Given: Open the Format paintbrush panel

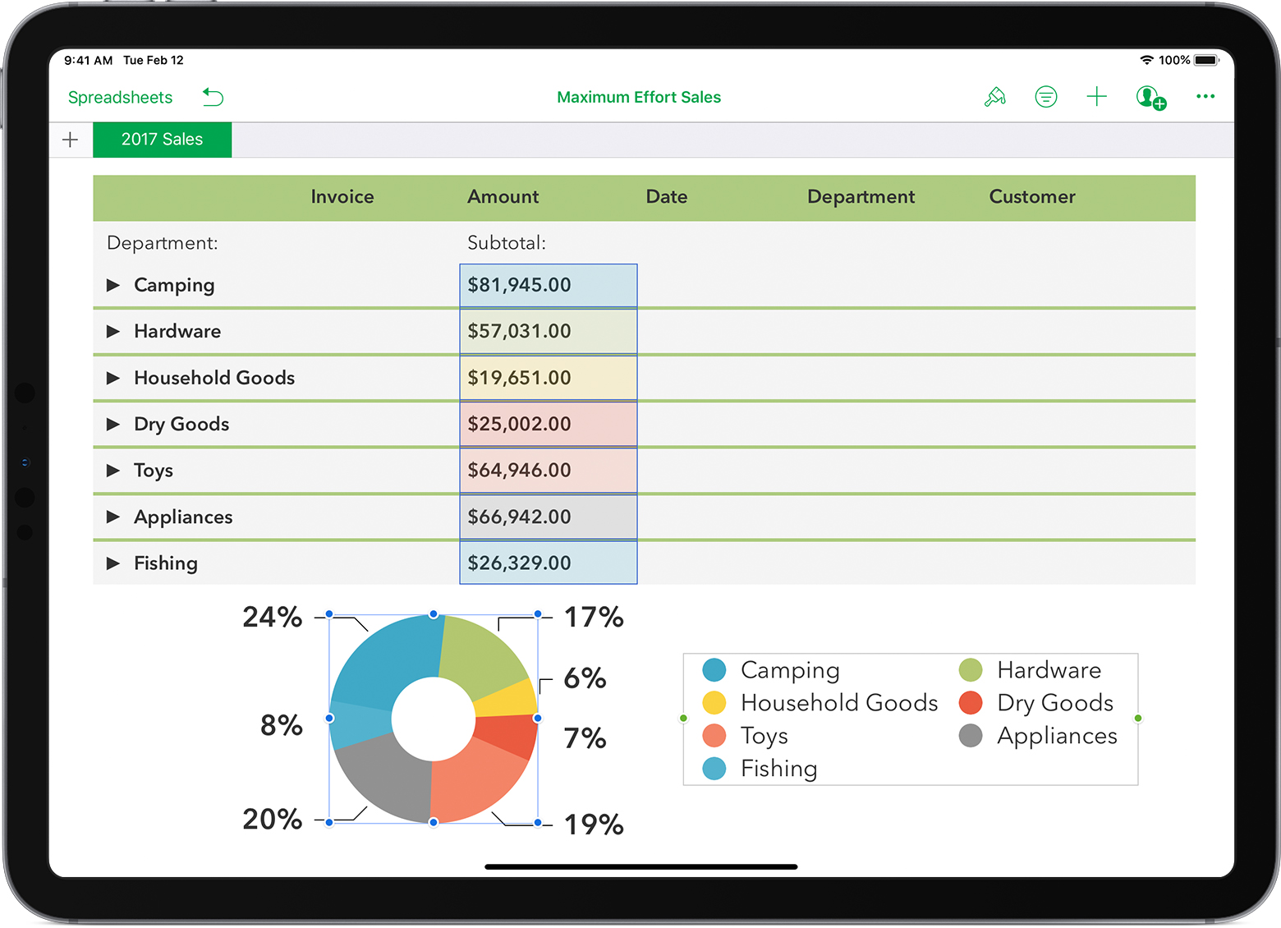Looking at the screenshot, I should coord(994,97).
